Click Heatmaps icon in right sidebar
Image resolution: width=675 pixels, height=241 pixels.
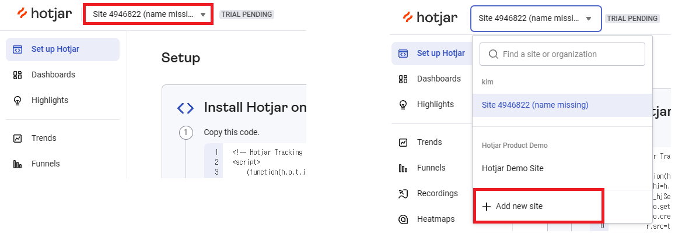[403, 219]
